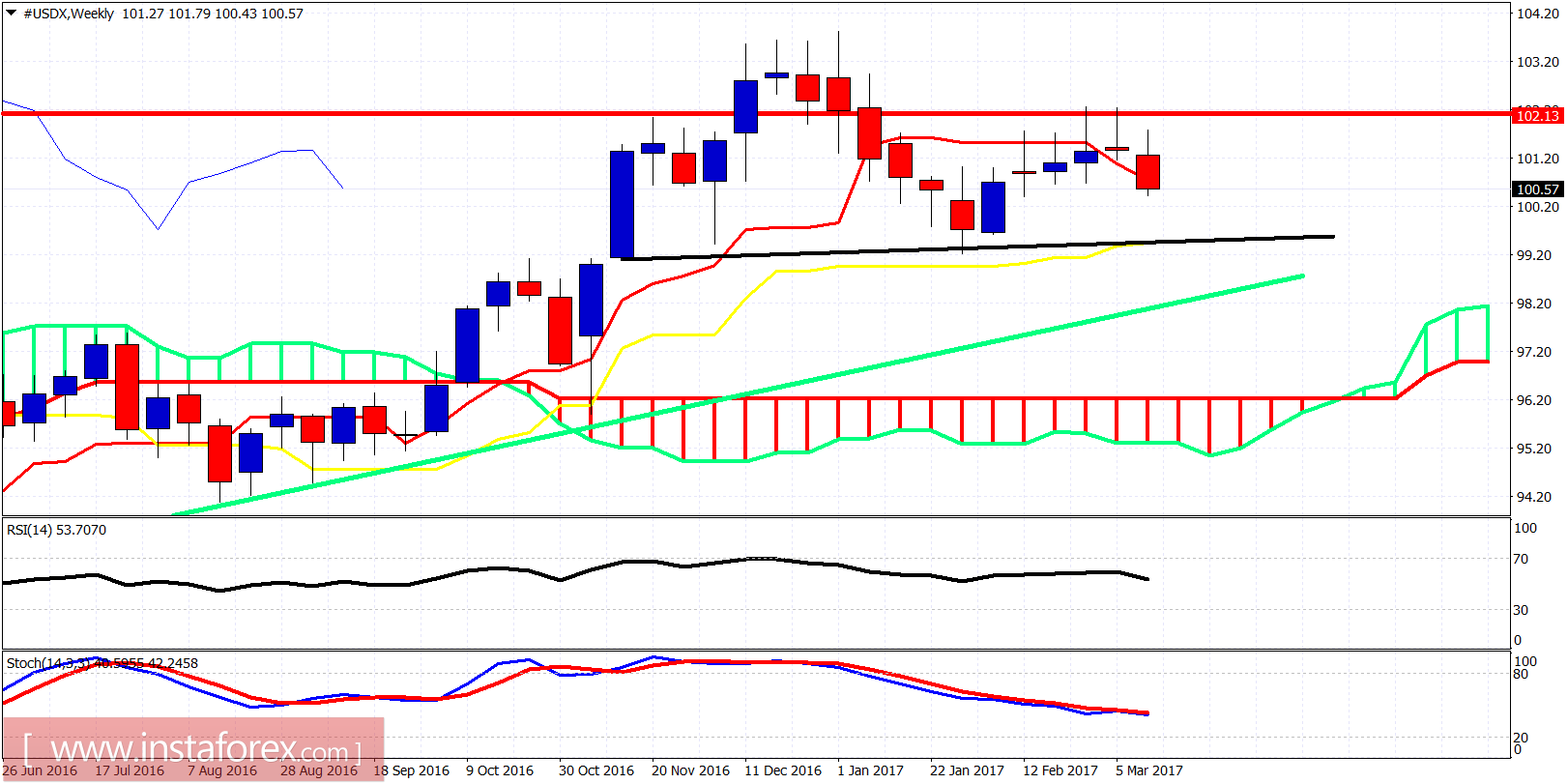Click the 20 level on Stochastic scale
The image size is (1568, 784).
click(1521, 738)
